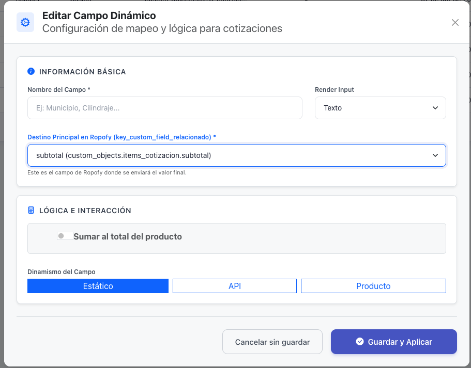
Task: Open the Texto render input combo box
Action: click(381, 108)
